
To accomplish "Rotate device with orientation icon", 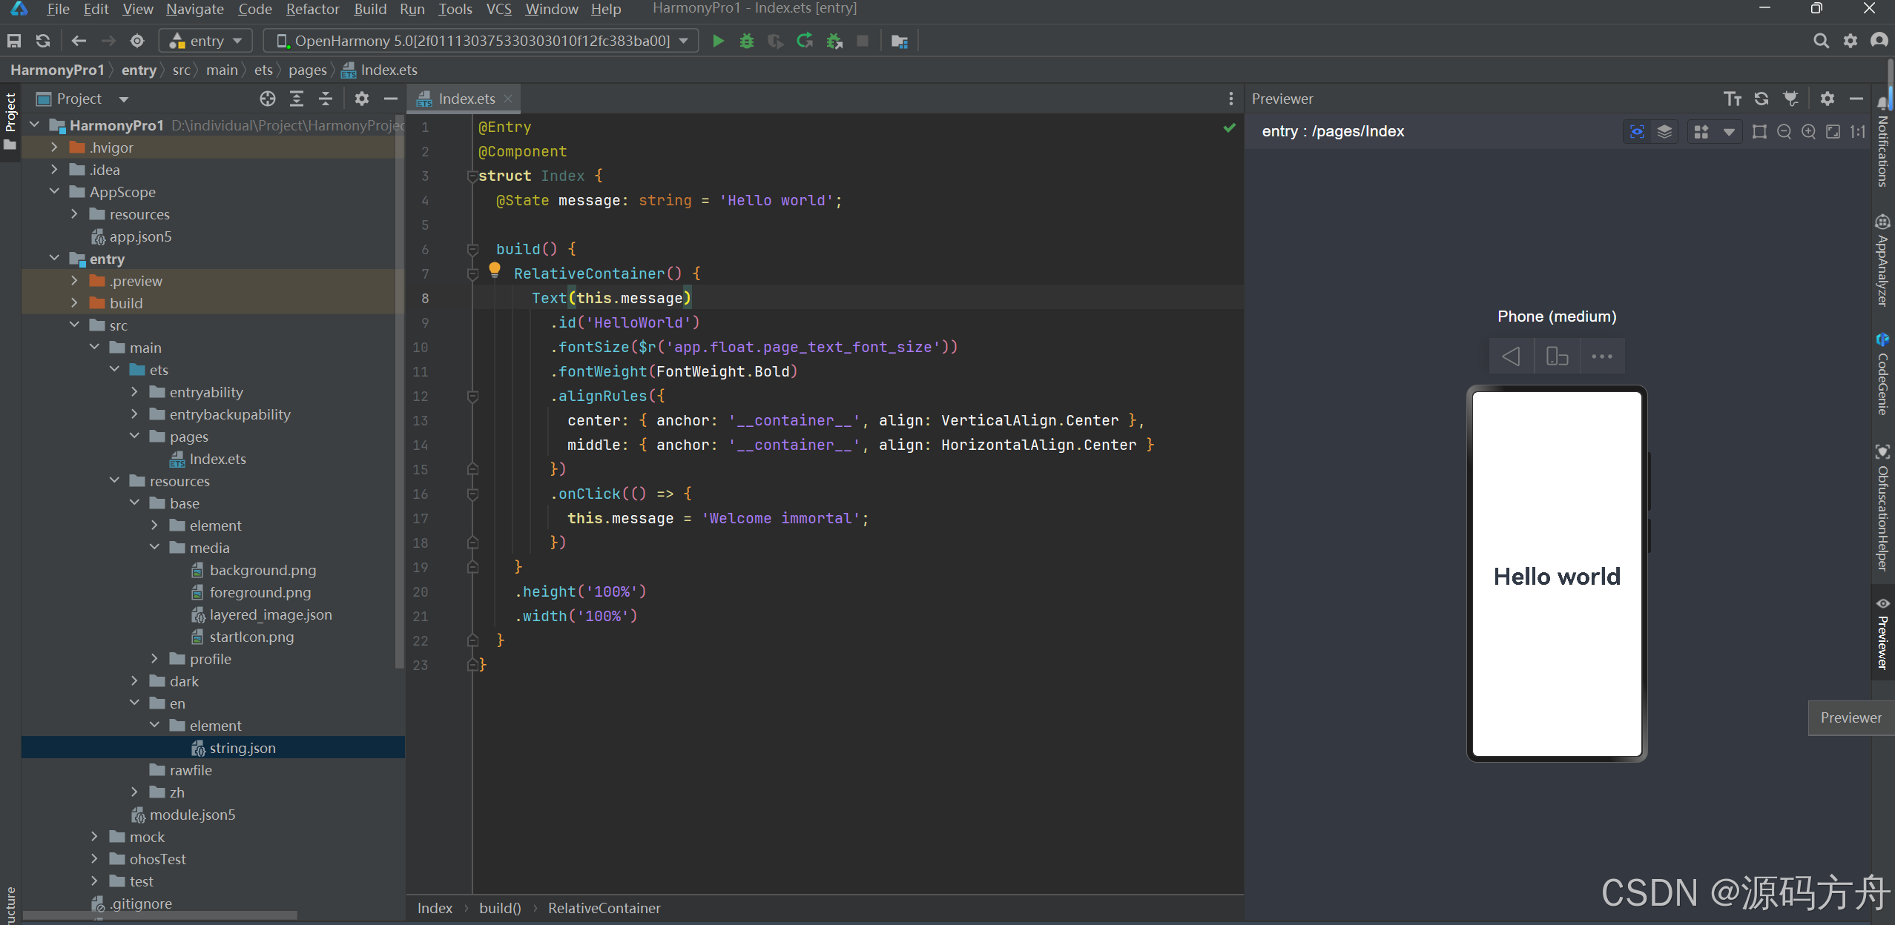I will (1557, 357).
